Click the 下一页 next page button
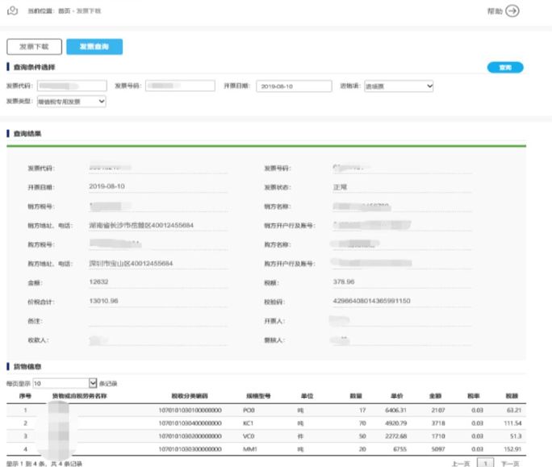The image size is (552, 467). coord(510,463)
